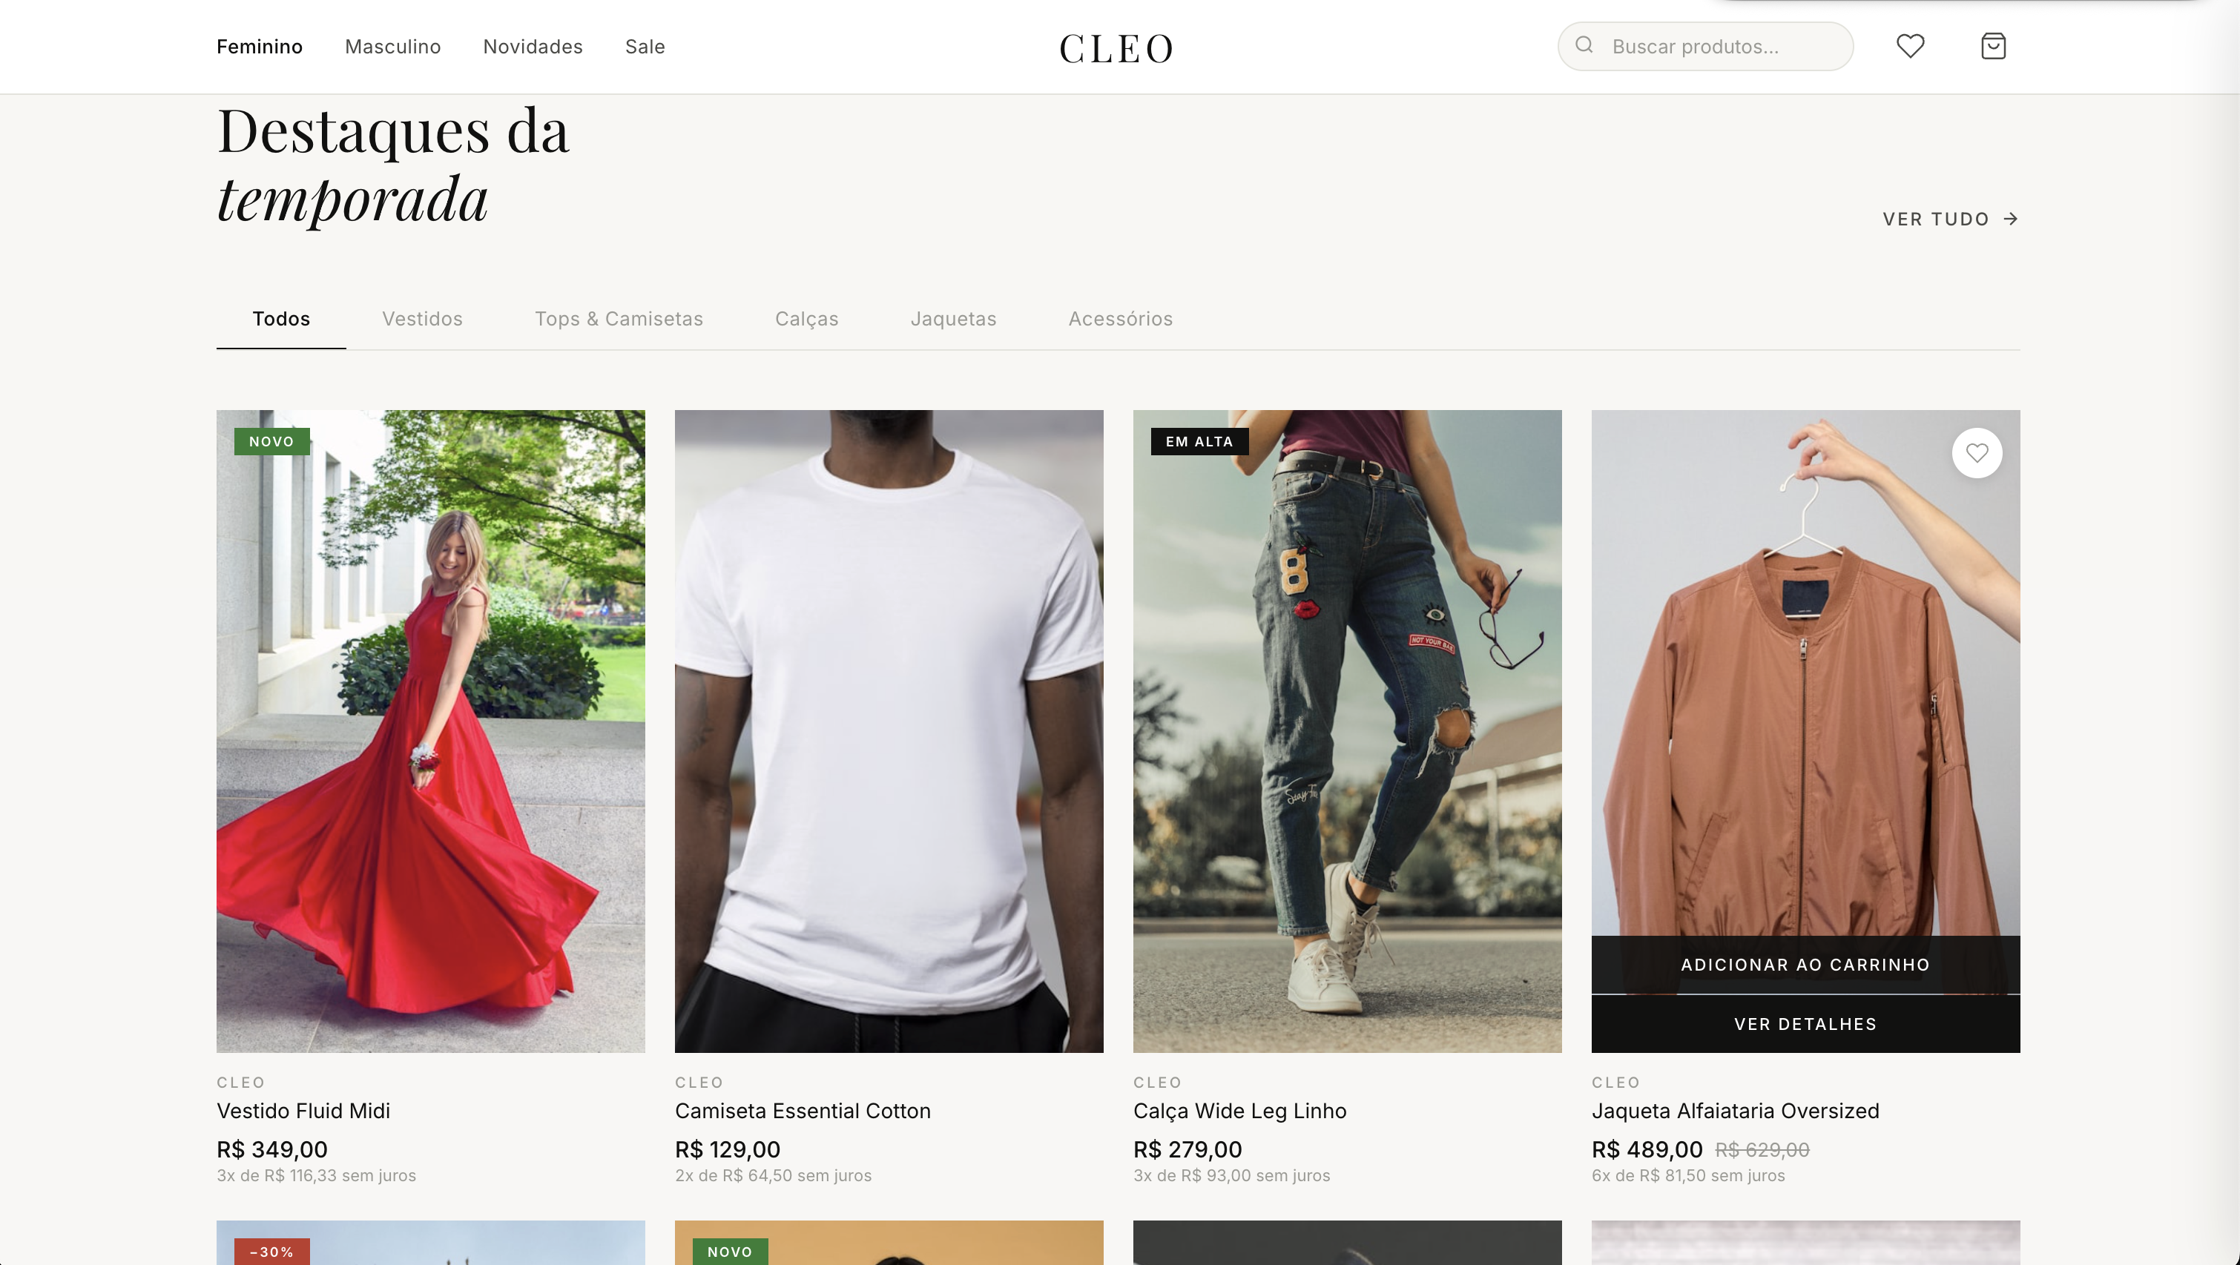Image resolution: width=2240 pixels, height=1265 pixels.
Task: Click ADICIONAR AO CARRINHO button
Action: [1805, 964]
